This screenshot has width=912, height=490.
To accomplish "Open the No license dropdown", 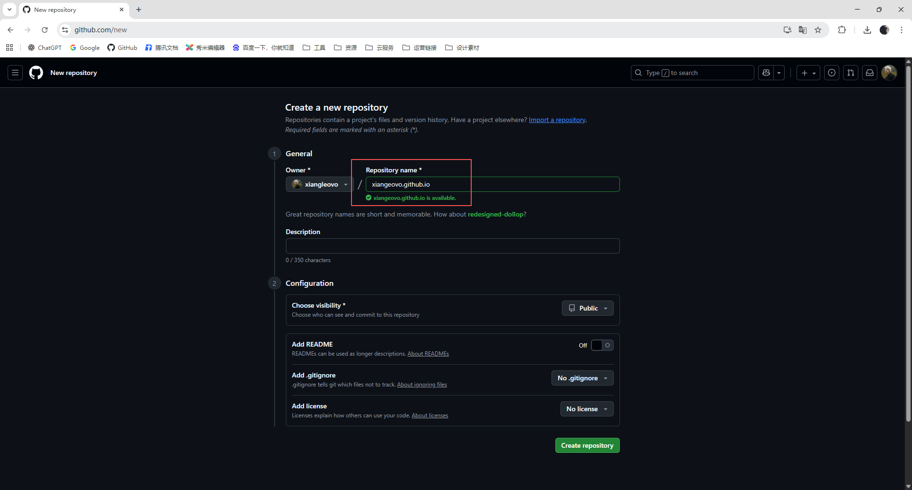I will (587, 409).
